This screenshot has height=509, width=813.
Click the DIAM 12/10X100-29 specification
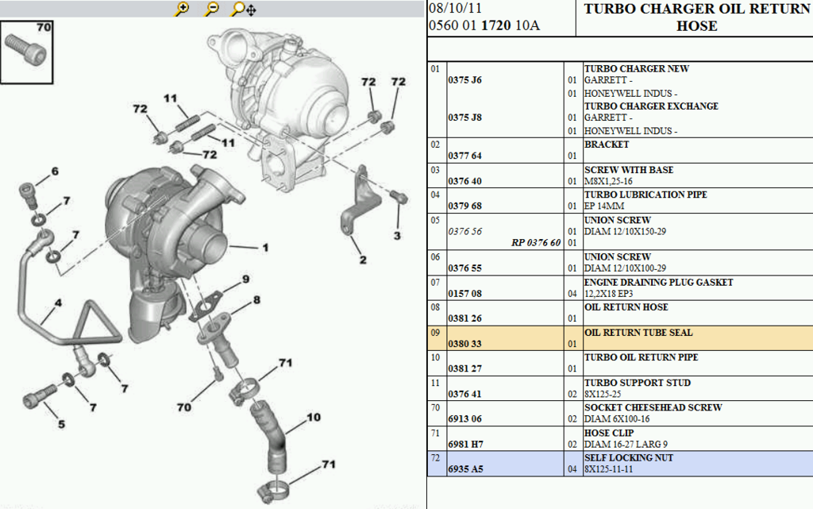626,268
